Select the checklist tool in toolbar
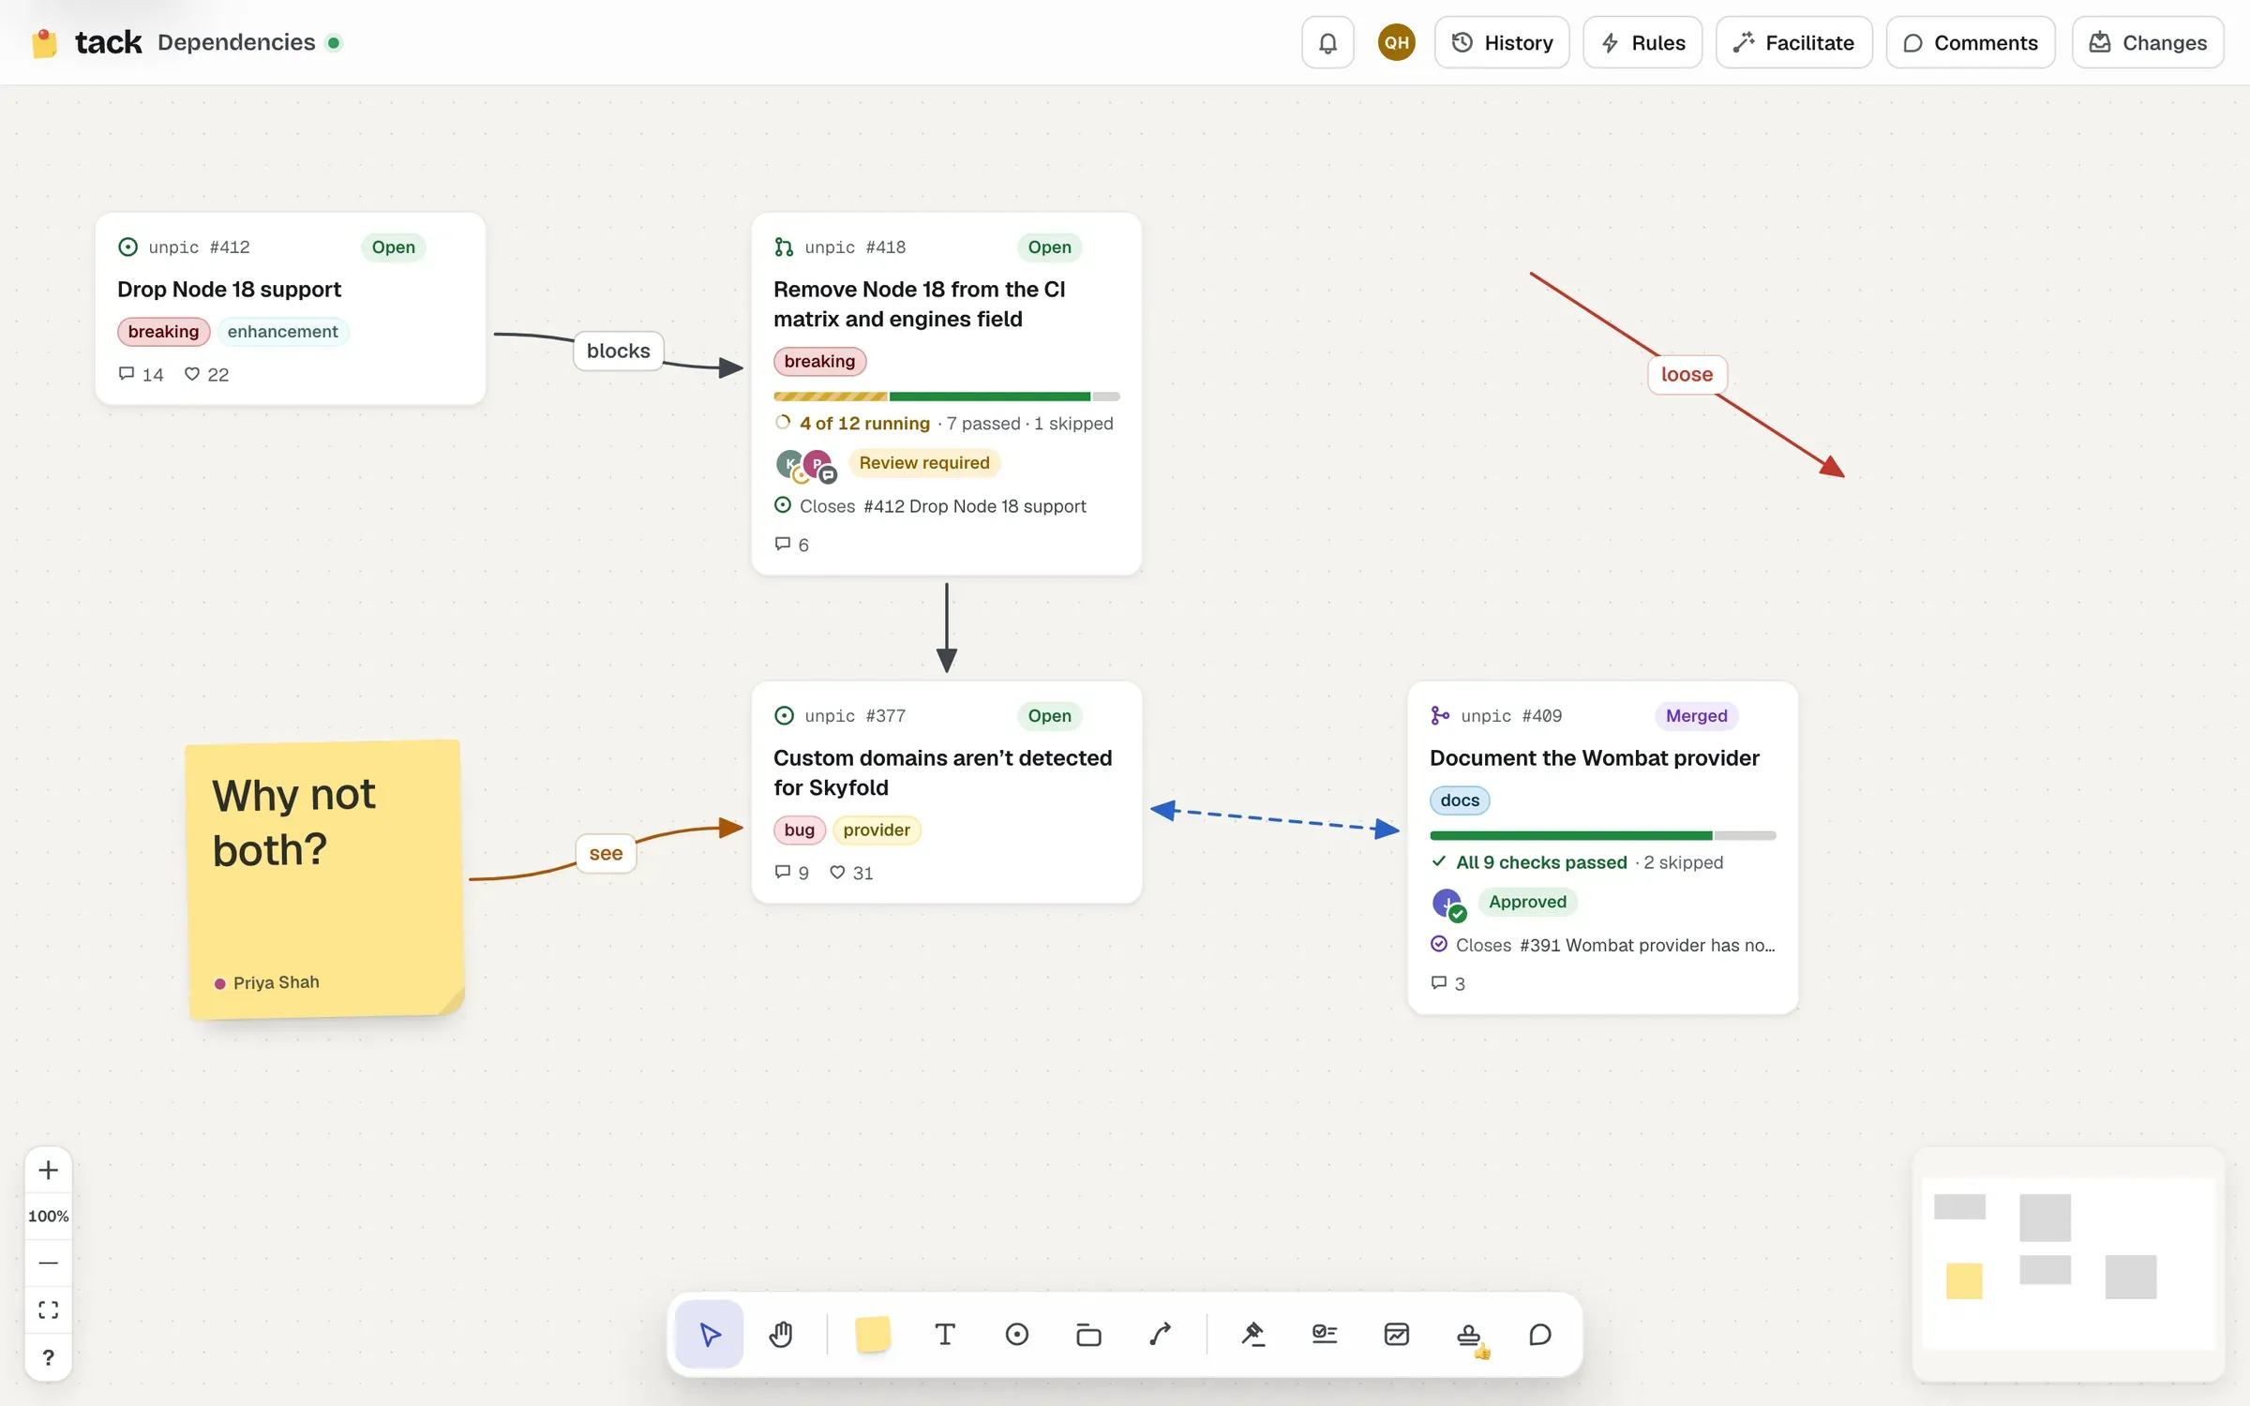Image resolution: width=2250 pixels, height=1406 pixels. pos(1325,1334)
